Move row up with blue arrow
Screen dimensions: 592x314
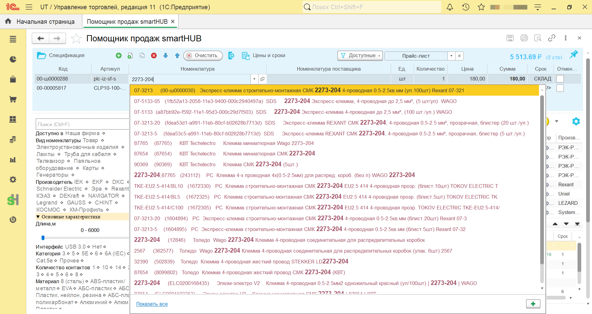click(177, 56)
